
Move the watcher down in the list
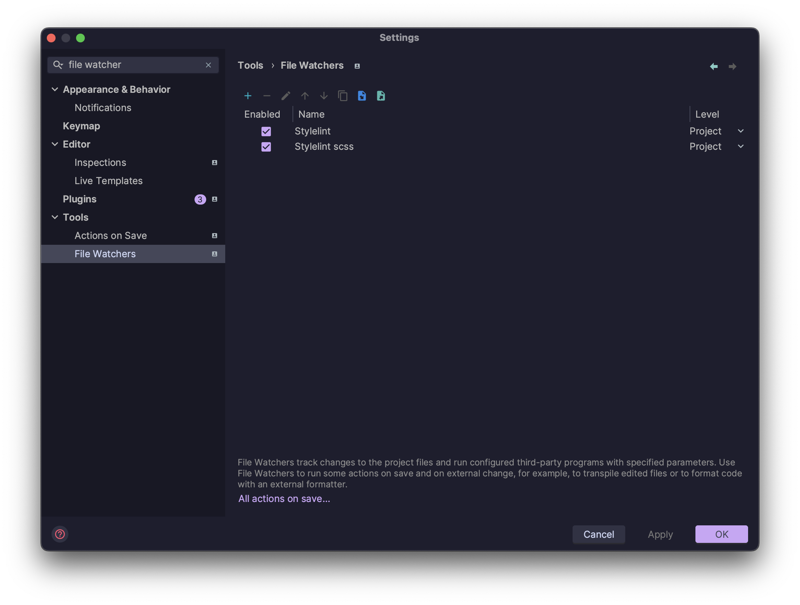point(324,96)
